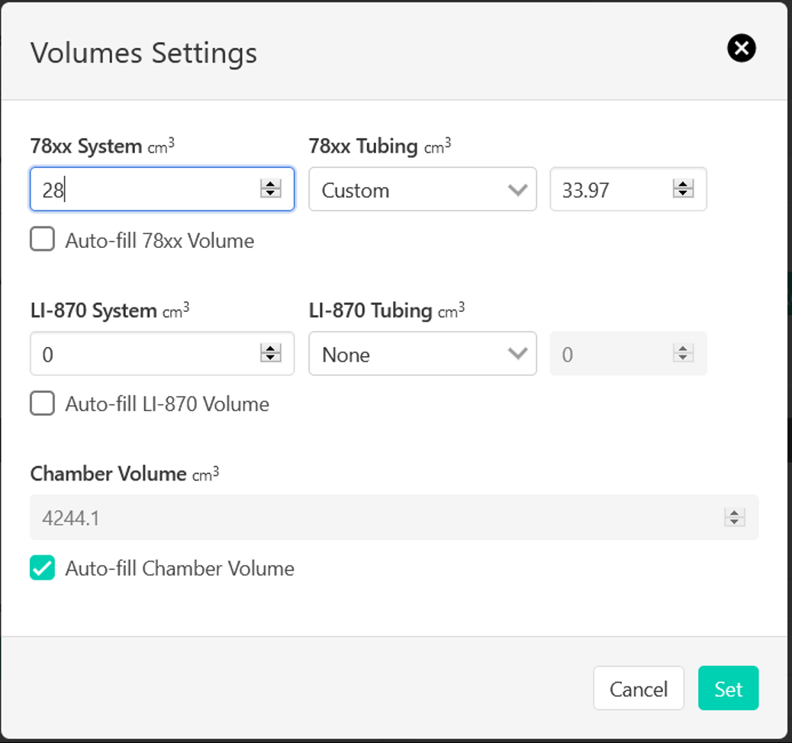Click the Chamber Volume label
Screen dimensions: 792x743
click(125, 474)
